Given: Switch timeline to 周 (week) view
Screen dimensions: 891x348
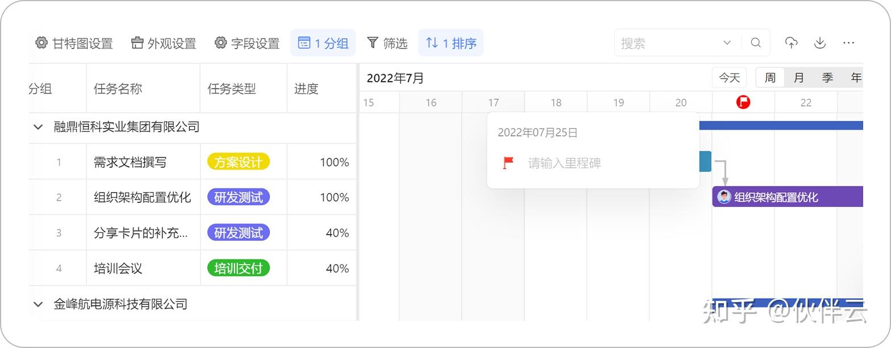Looking at the screenshot, I should coord(770,78).
